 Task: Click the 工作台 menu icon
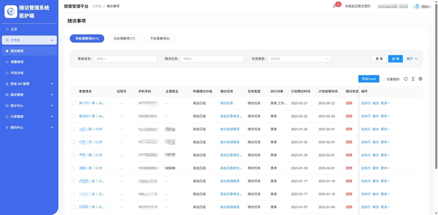pyautogui.click(x=7, y=40)
